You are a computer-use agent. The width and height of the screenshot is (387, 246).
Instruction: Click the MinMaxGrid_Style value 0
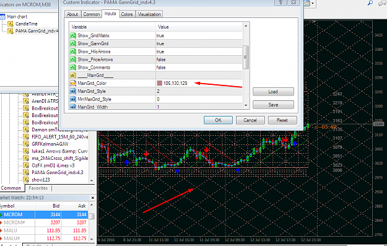pyautogui.click(x=159, y=99)
